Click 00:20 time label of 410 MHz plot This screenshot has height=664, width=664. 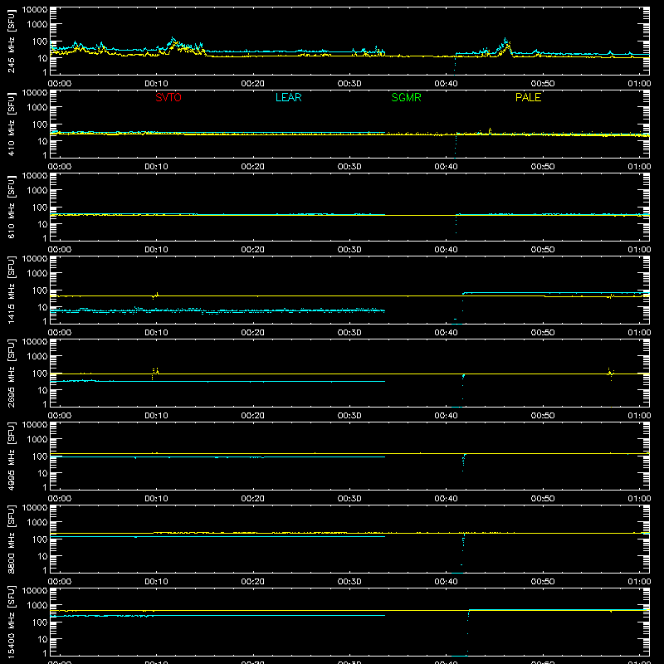coord(253,167)
